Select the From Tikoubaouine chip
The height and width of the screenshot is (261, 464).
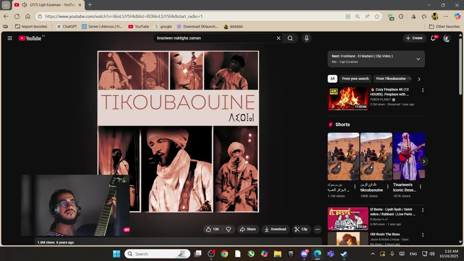(394, 79)
